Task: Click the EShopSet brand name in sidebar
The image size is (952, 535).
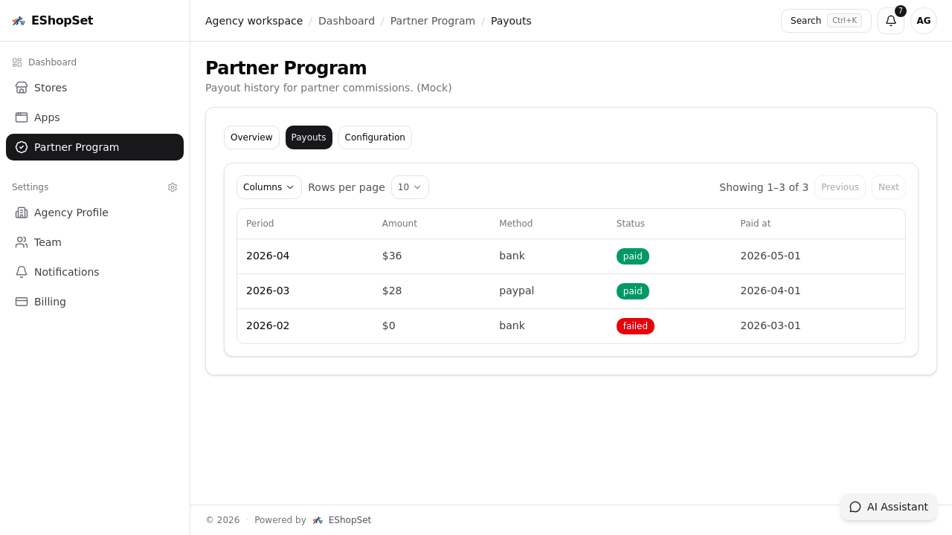Action: (x=62, y=21)
